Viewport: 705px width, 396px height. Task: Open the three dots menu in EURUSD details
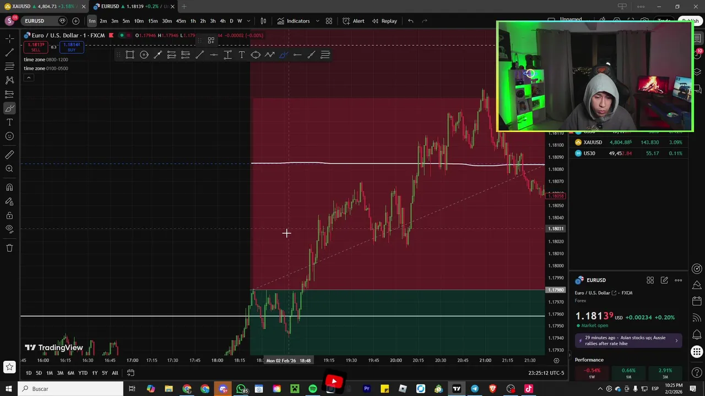tap(679, 280)
